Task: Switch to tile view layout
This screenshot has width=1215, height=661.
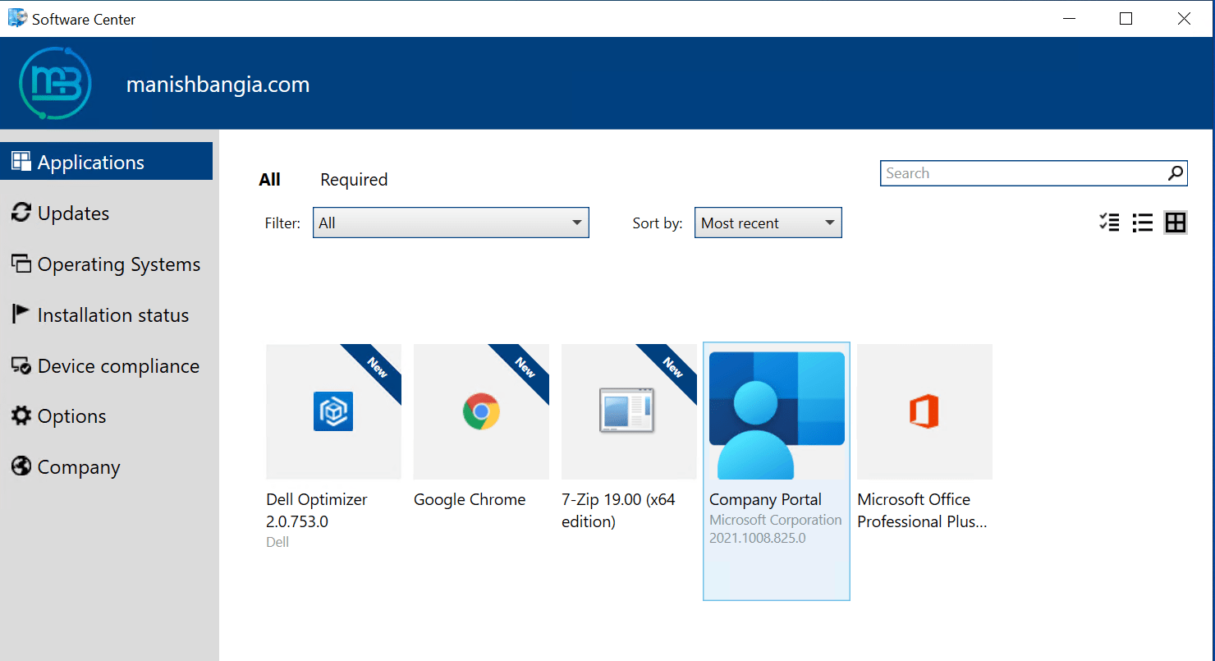Action: coord(1176,222)
